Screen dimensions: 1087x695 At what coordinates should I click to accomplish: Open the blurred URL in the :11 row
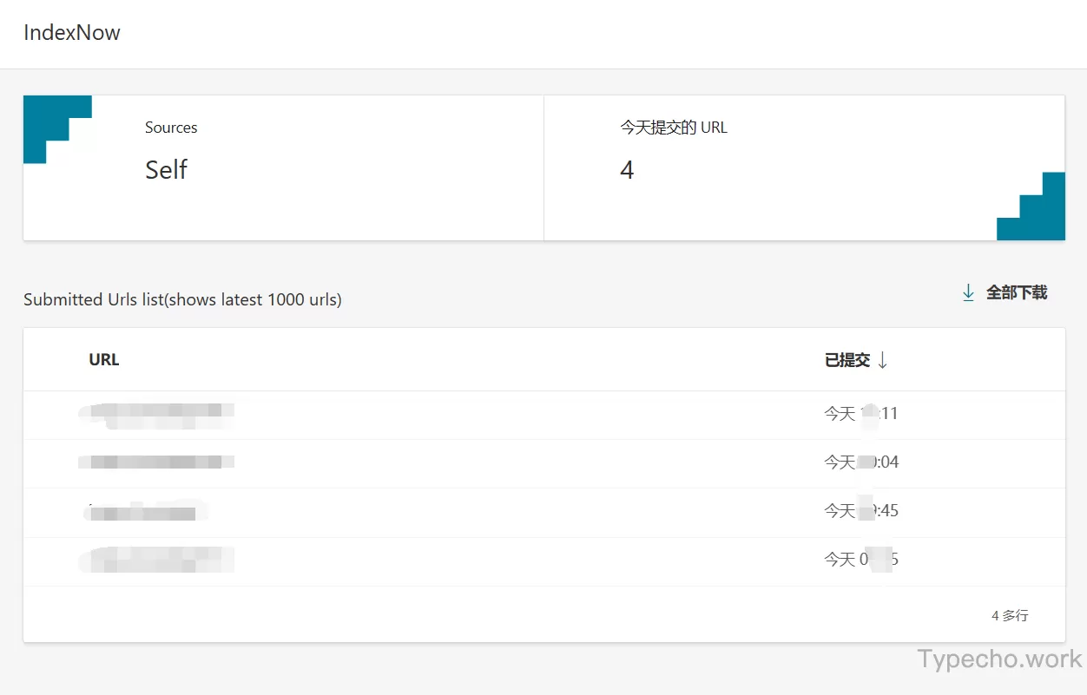coord(156,415)
